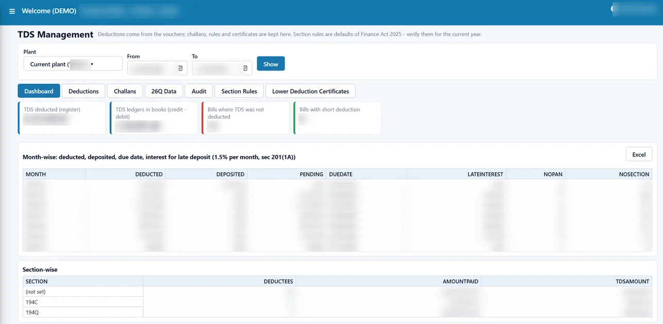This screenshot has width=663, height=324.
Task: Click the LATEINTEREST column header
Action: pos(457,174)
